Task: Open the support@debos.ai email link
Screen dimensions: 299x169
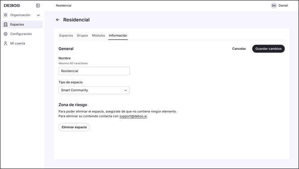Action: [x=133, y=116]
